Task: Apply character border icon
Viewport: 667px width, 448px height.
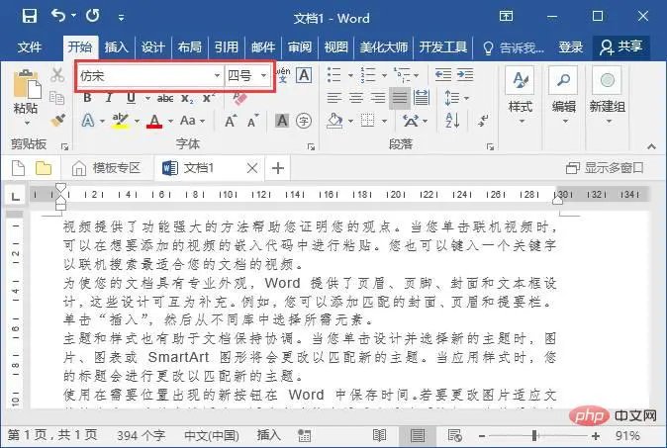Action: (304, 75)
